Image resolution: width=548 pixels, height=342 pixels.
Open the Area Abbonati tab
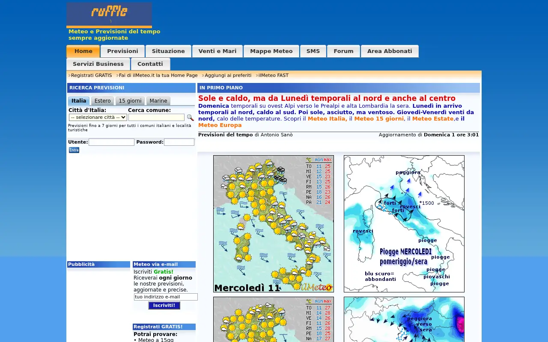390,51
